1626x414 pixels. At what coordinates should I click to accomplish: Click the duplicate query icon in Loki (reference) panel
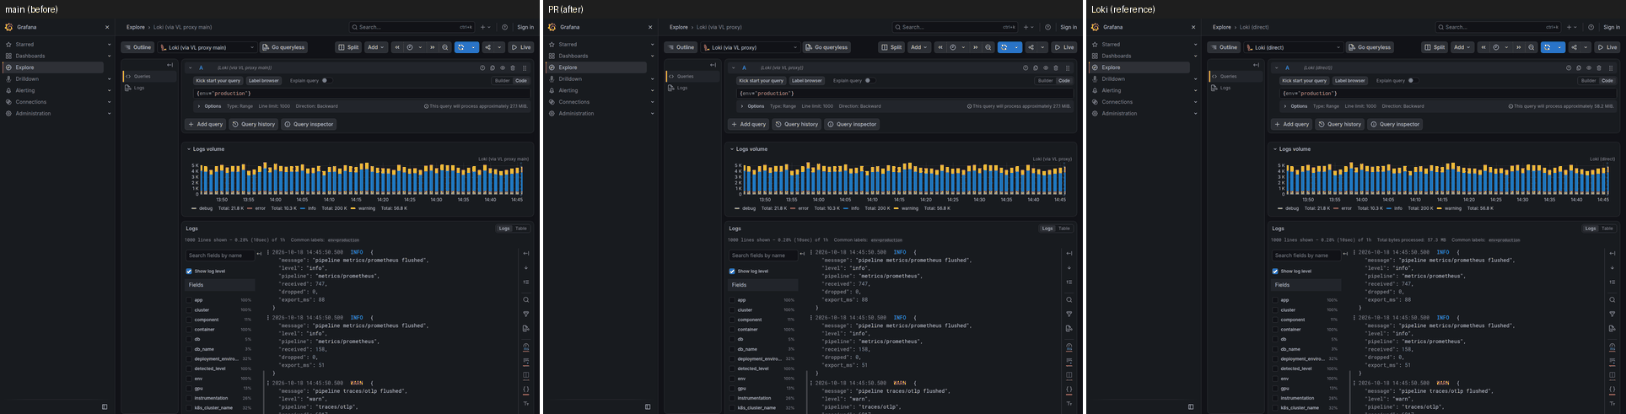1579,67
